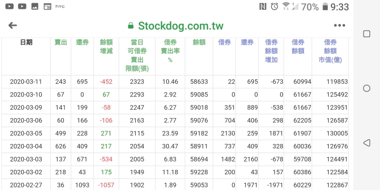Tap the green padlock security icon
Screen dimensions: 380x190
point(131,25)
